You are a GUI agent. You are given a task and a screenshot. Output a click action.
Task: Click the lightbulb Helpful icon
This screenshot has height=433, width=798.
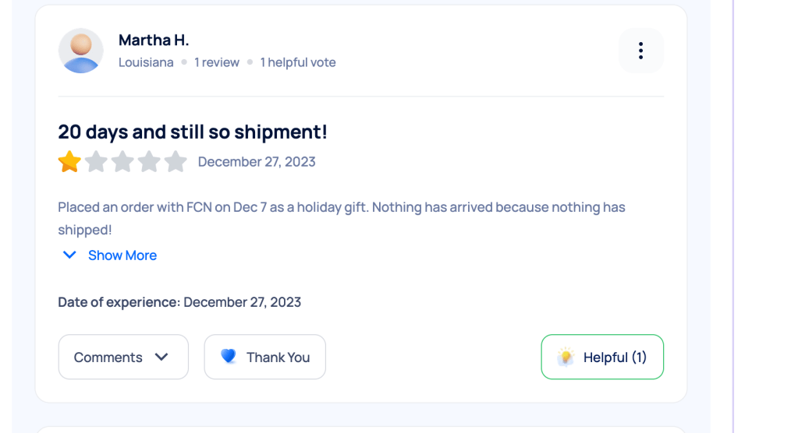[x=566, y=357]
